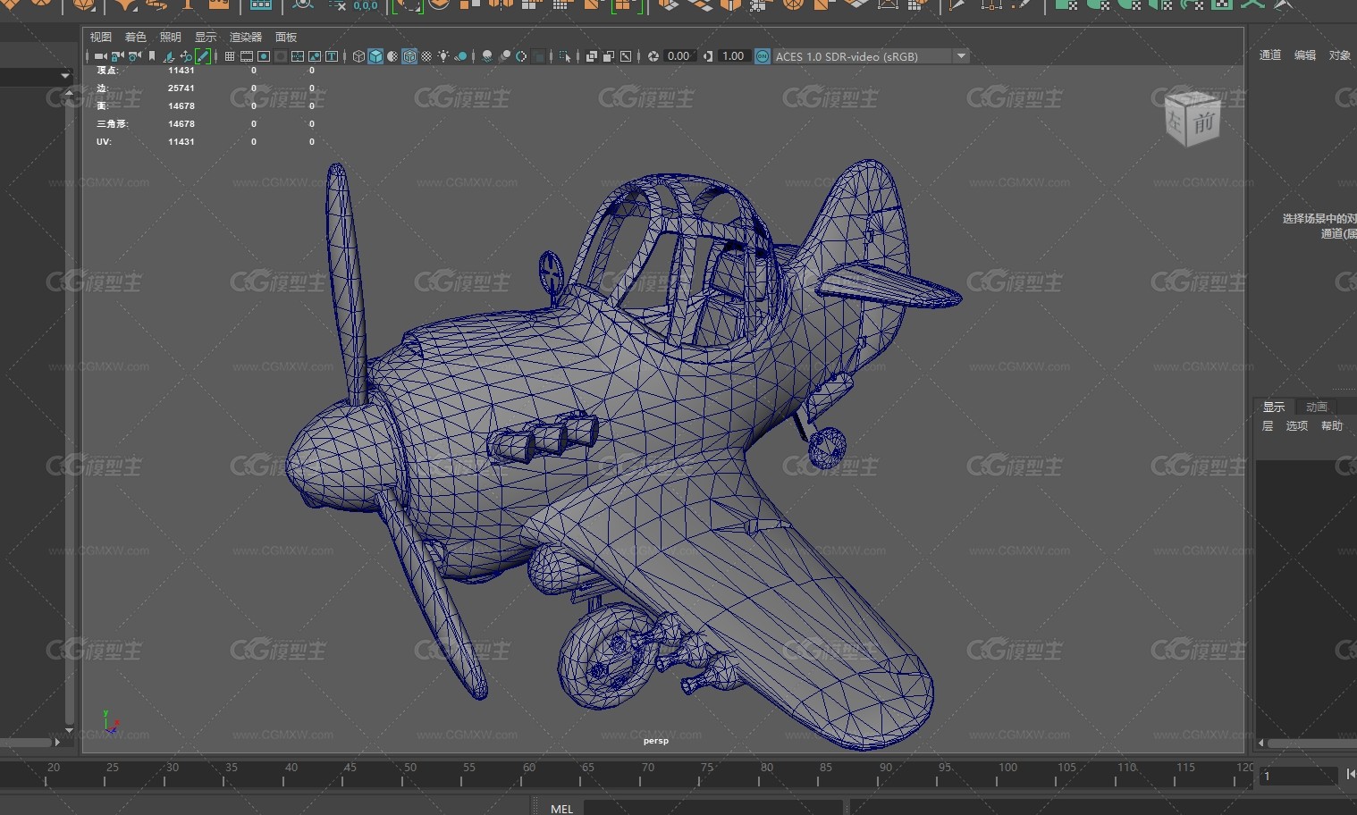Click the Gamma icon
The height and width of the screenshot is (815, 1357).
[x=708, y=56]
